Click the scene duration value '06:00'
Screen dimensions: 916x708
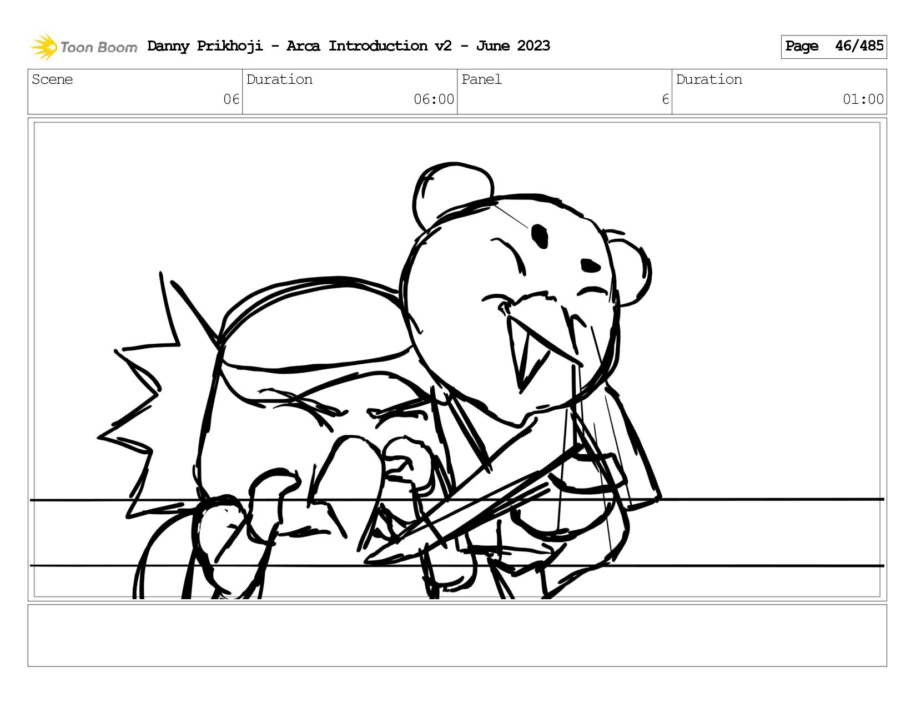(x=434, y=99)
